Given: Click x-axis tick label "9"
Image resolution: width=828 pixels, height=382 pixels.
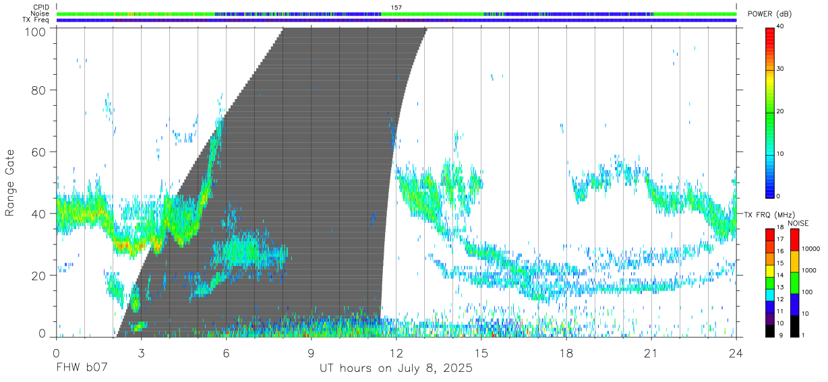Looking at the screenshot, I should coord(311,353).
